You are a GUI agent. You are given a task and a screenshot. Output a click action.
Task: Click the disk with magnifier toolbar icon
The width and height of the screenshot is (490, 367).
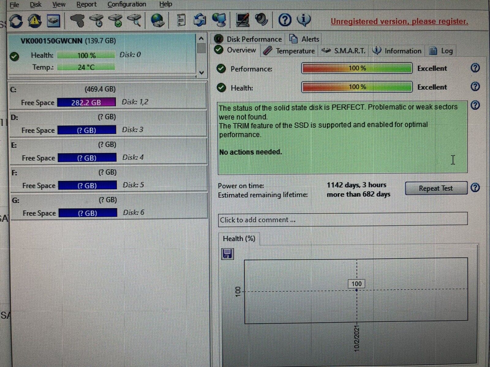134,21
